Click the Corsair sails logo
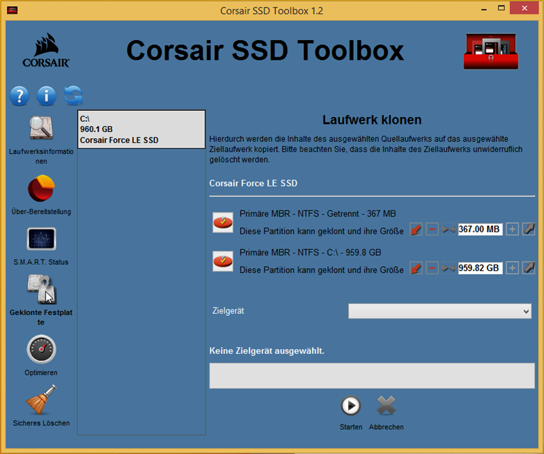Image resolution: width=544 pixels, height=454 pixels. click(x=46, y=50)
